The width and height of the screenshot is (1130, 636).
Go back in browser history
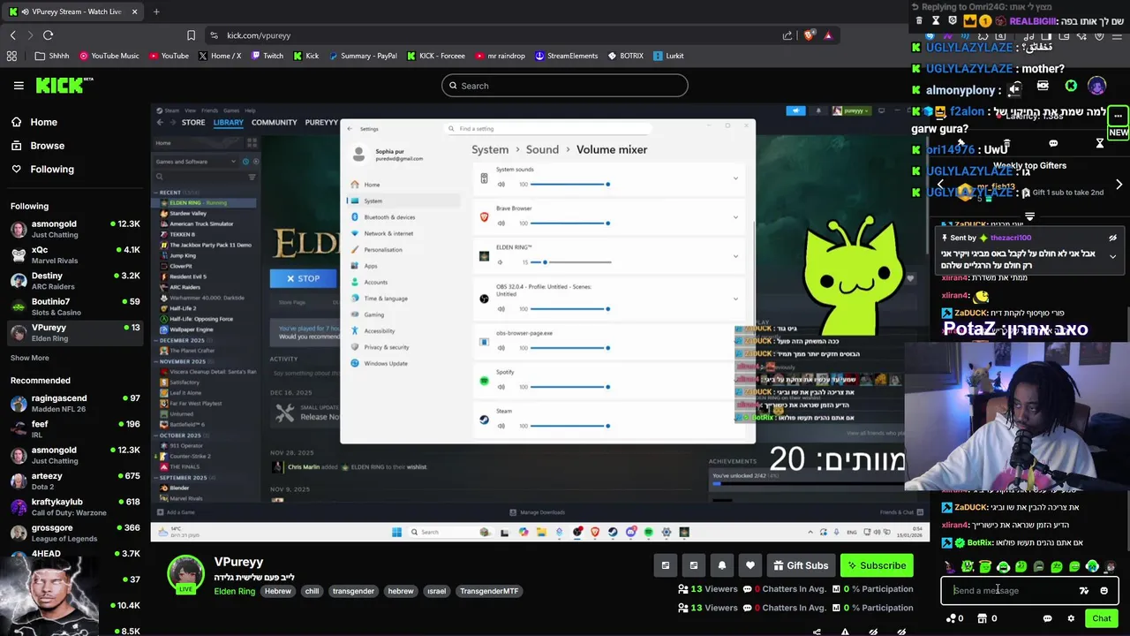[12, 35]
